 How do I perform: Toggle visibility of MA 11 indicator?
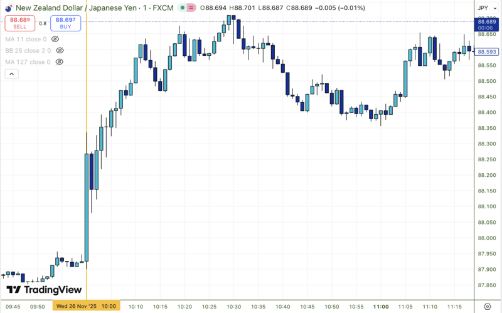point(55,39)
